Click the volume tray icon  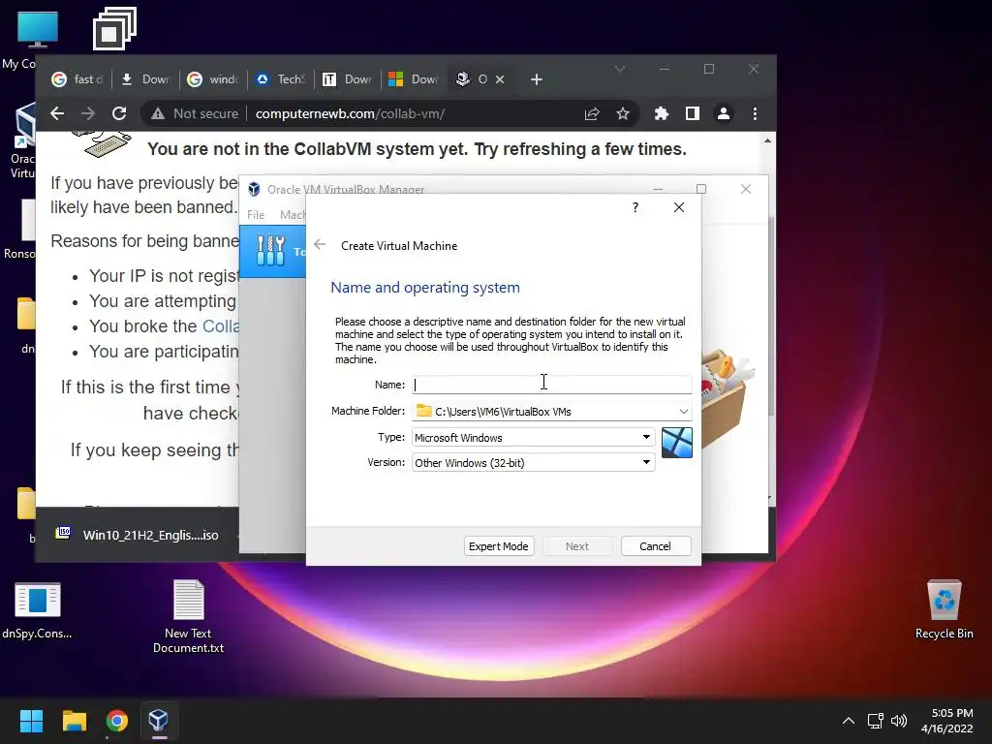coord(898,721)
